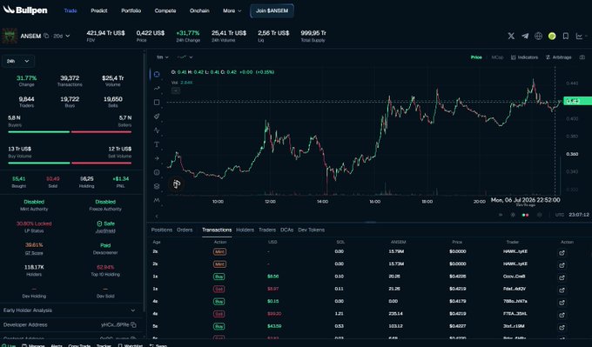
Task: Select the rectangle shape tool
Action: coord(157,103)
